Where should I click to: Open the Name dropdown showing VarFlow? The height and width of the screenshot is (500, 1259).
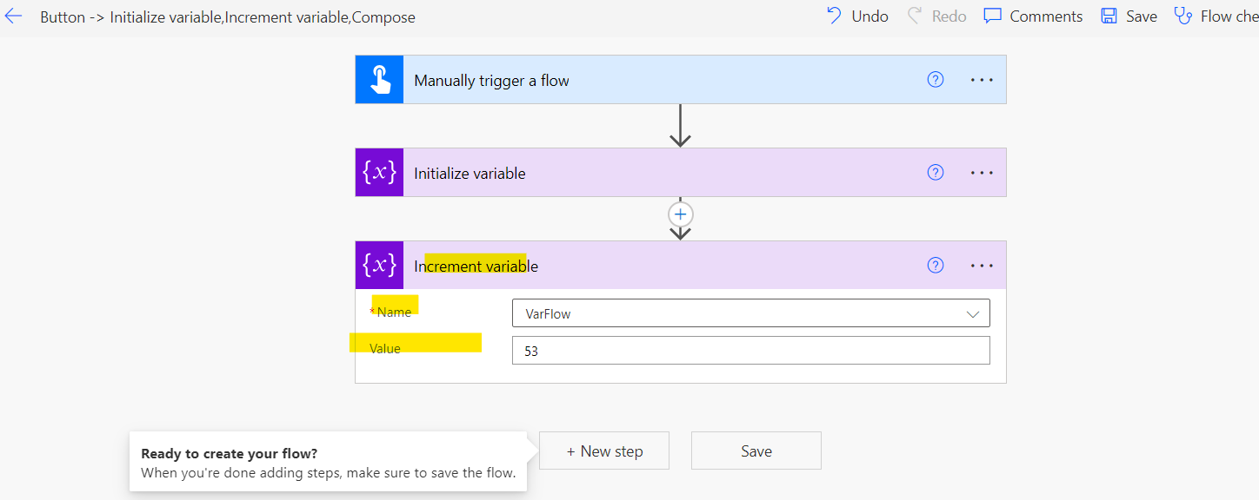[750, 313]
